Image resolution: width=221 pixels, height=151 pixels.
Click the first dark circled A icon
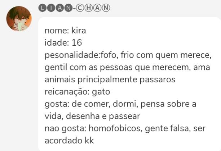coord(60,8)
